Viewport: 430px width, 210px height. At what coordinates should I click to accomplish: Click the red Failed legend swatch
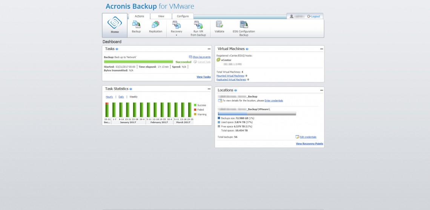tap(195, 110)
